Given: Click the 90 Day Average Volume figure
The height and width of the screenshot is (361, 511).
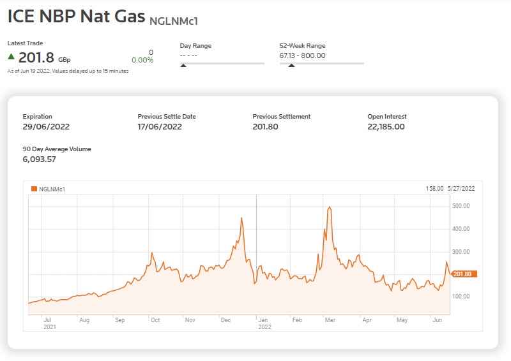Looking at the screenshot, I should point(40,159).
